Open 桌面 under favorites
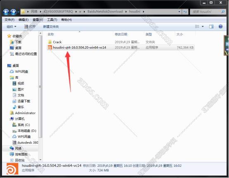Screen dimensions: 229x178 18,48
